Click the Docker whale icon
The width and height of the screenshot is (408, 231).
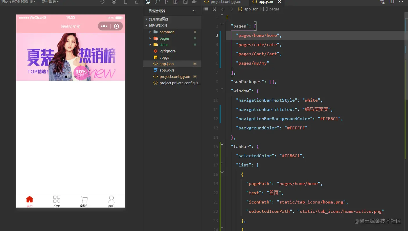point(194,2)
